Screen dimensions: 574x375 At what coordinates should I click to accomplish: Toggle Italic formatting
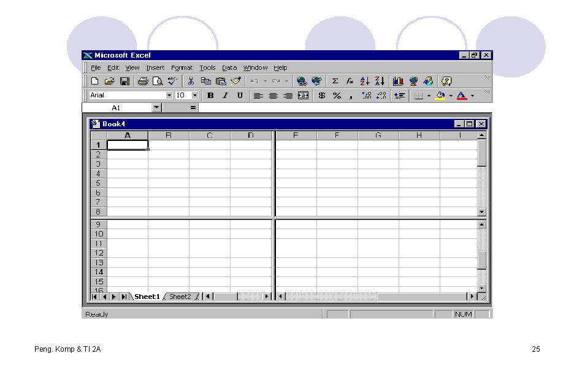point(225,96)
